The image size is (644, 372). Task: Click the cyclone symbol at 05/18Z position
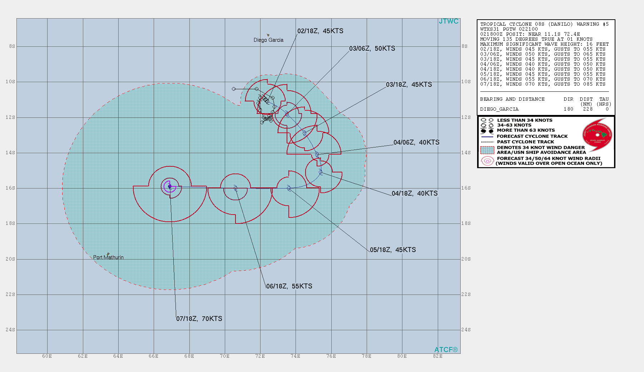click(289, 188)
